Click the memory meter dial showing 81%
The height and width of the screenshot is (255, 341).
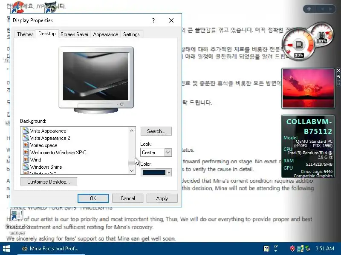point(323,34)
